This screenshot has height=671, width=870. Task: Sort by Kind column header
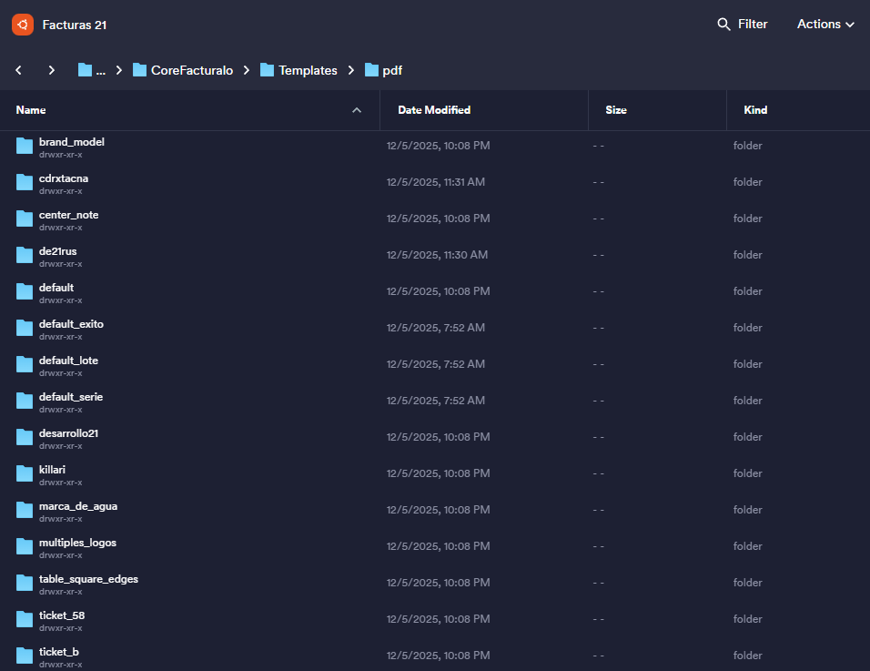point(755,110)
